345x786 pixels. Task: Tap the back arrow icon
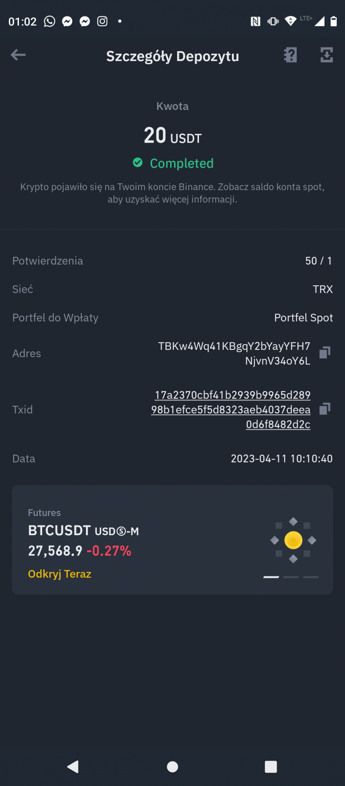[18, 55]
